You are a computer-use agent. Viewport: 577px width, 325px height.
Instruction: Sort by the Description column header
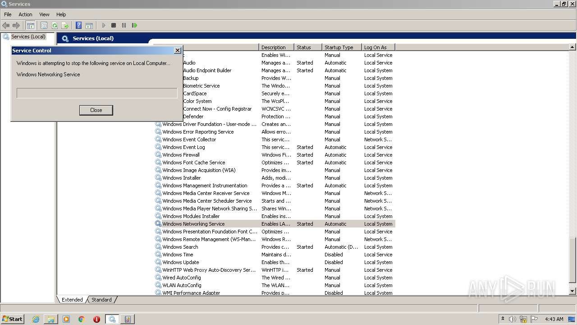276,47
